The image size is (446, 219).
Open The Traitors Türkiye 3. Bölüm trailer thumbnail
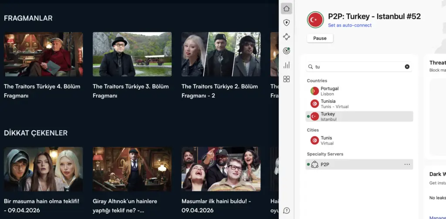click(x=132, y=54)
